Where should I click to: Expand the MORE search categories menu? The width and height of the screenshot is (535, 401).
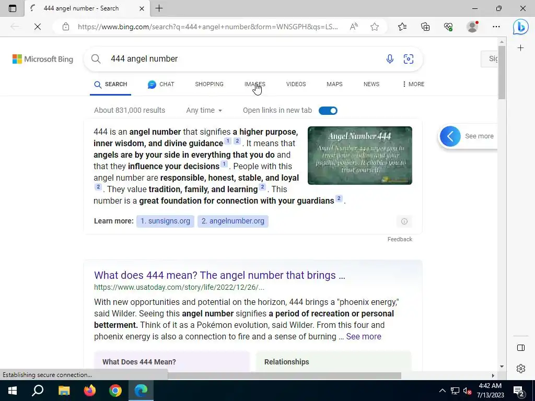coord(413,84)
